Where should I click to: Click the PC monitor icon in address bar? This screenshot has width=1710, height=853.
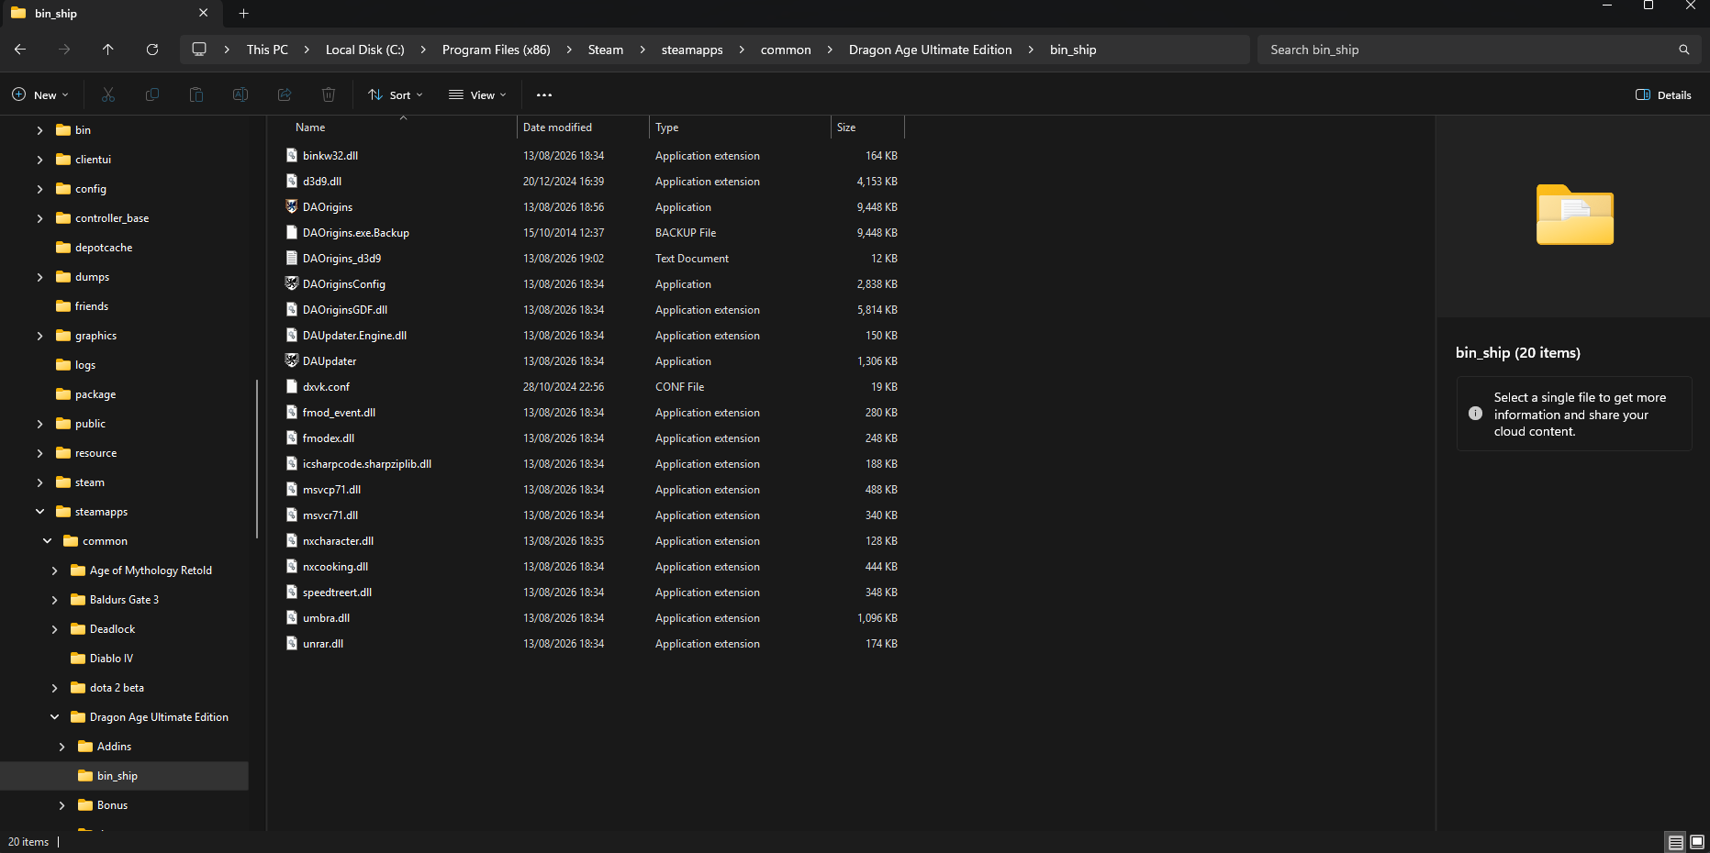(x=199, y=50)
